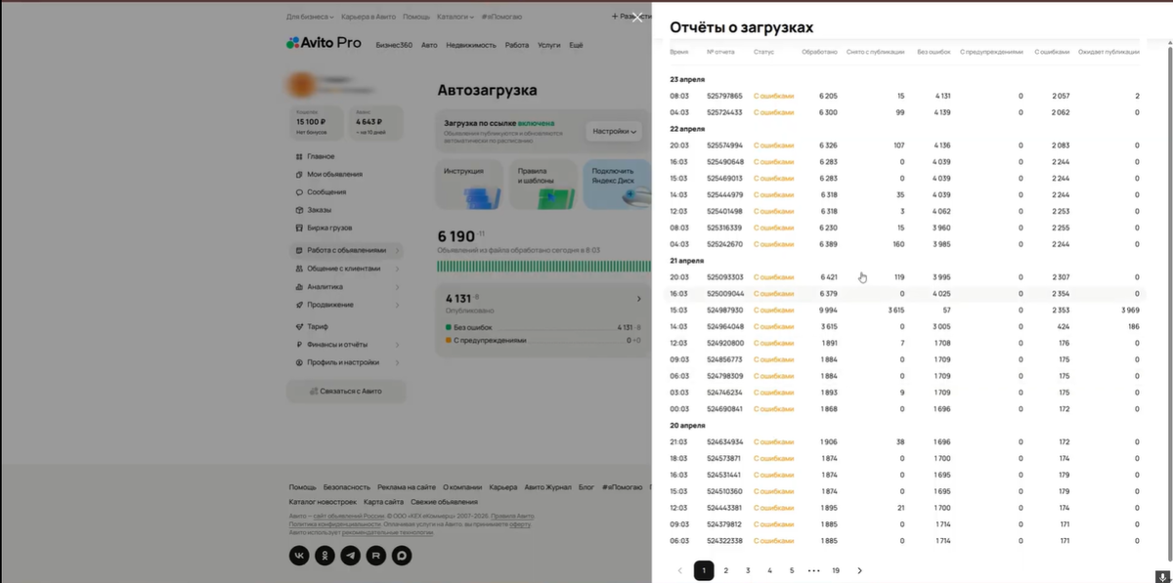Open report number 524987930

click(724, 310)
